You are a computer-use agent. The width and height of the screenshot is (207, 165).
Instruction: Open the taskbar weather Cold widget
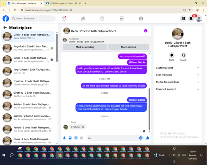tap(160, 155)
